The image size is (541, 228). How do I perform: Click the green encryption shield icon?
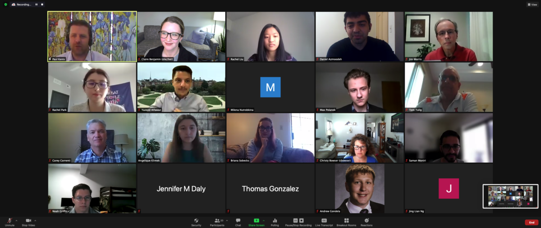coord(6,5)
